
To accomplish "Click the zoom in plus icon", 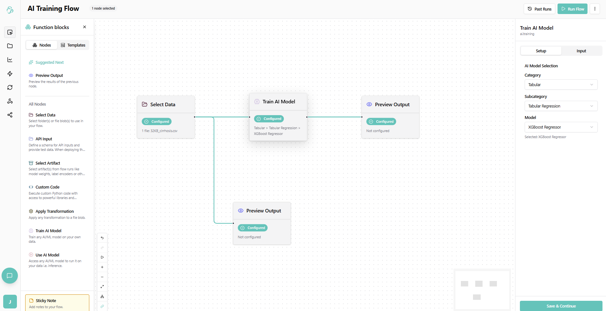I will (102, 267).
